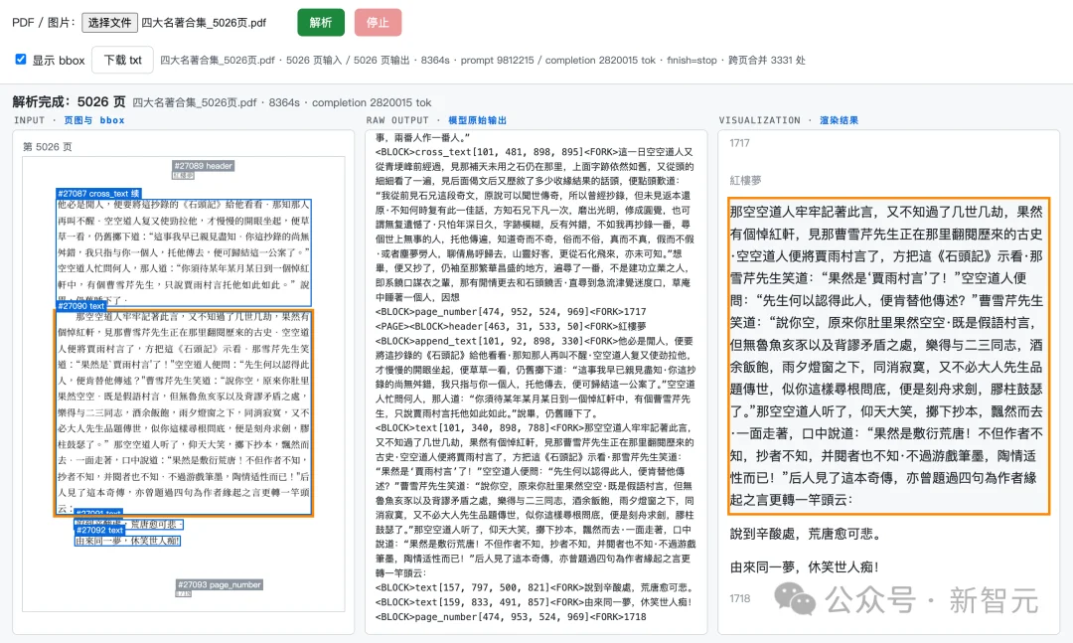Image resolution: width=1073 pixels, height=643 pixels.
Task: Click the highlighted orange paragraph in visualization panel
Action: 888,356
